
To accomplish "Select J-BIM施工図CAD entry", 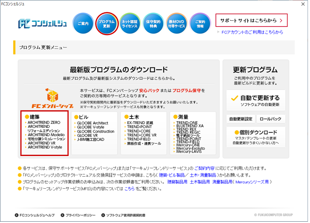I will (x=91, y=140).
